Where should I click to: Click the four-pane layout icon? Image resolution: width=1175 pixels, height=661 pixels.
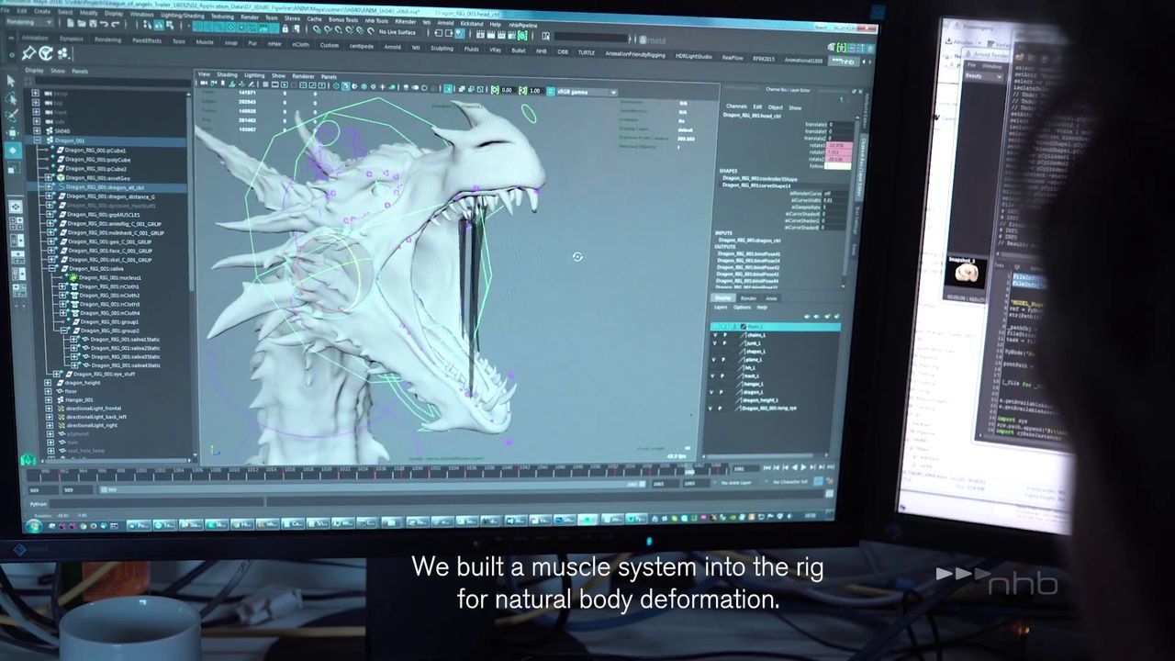point(17,223)
